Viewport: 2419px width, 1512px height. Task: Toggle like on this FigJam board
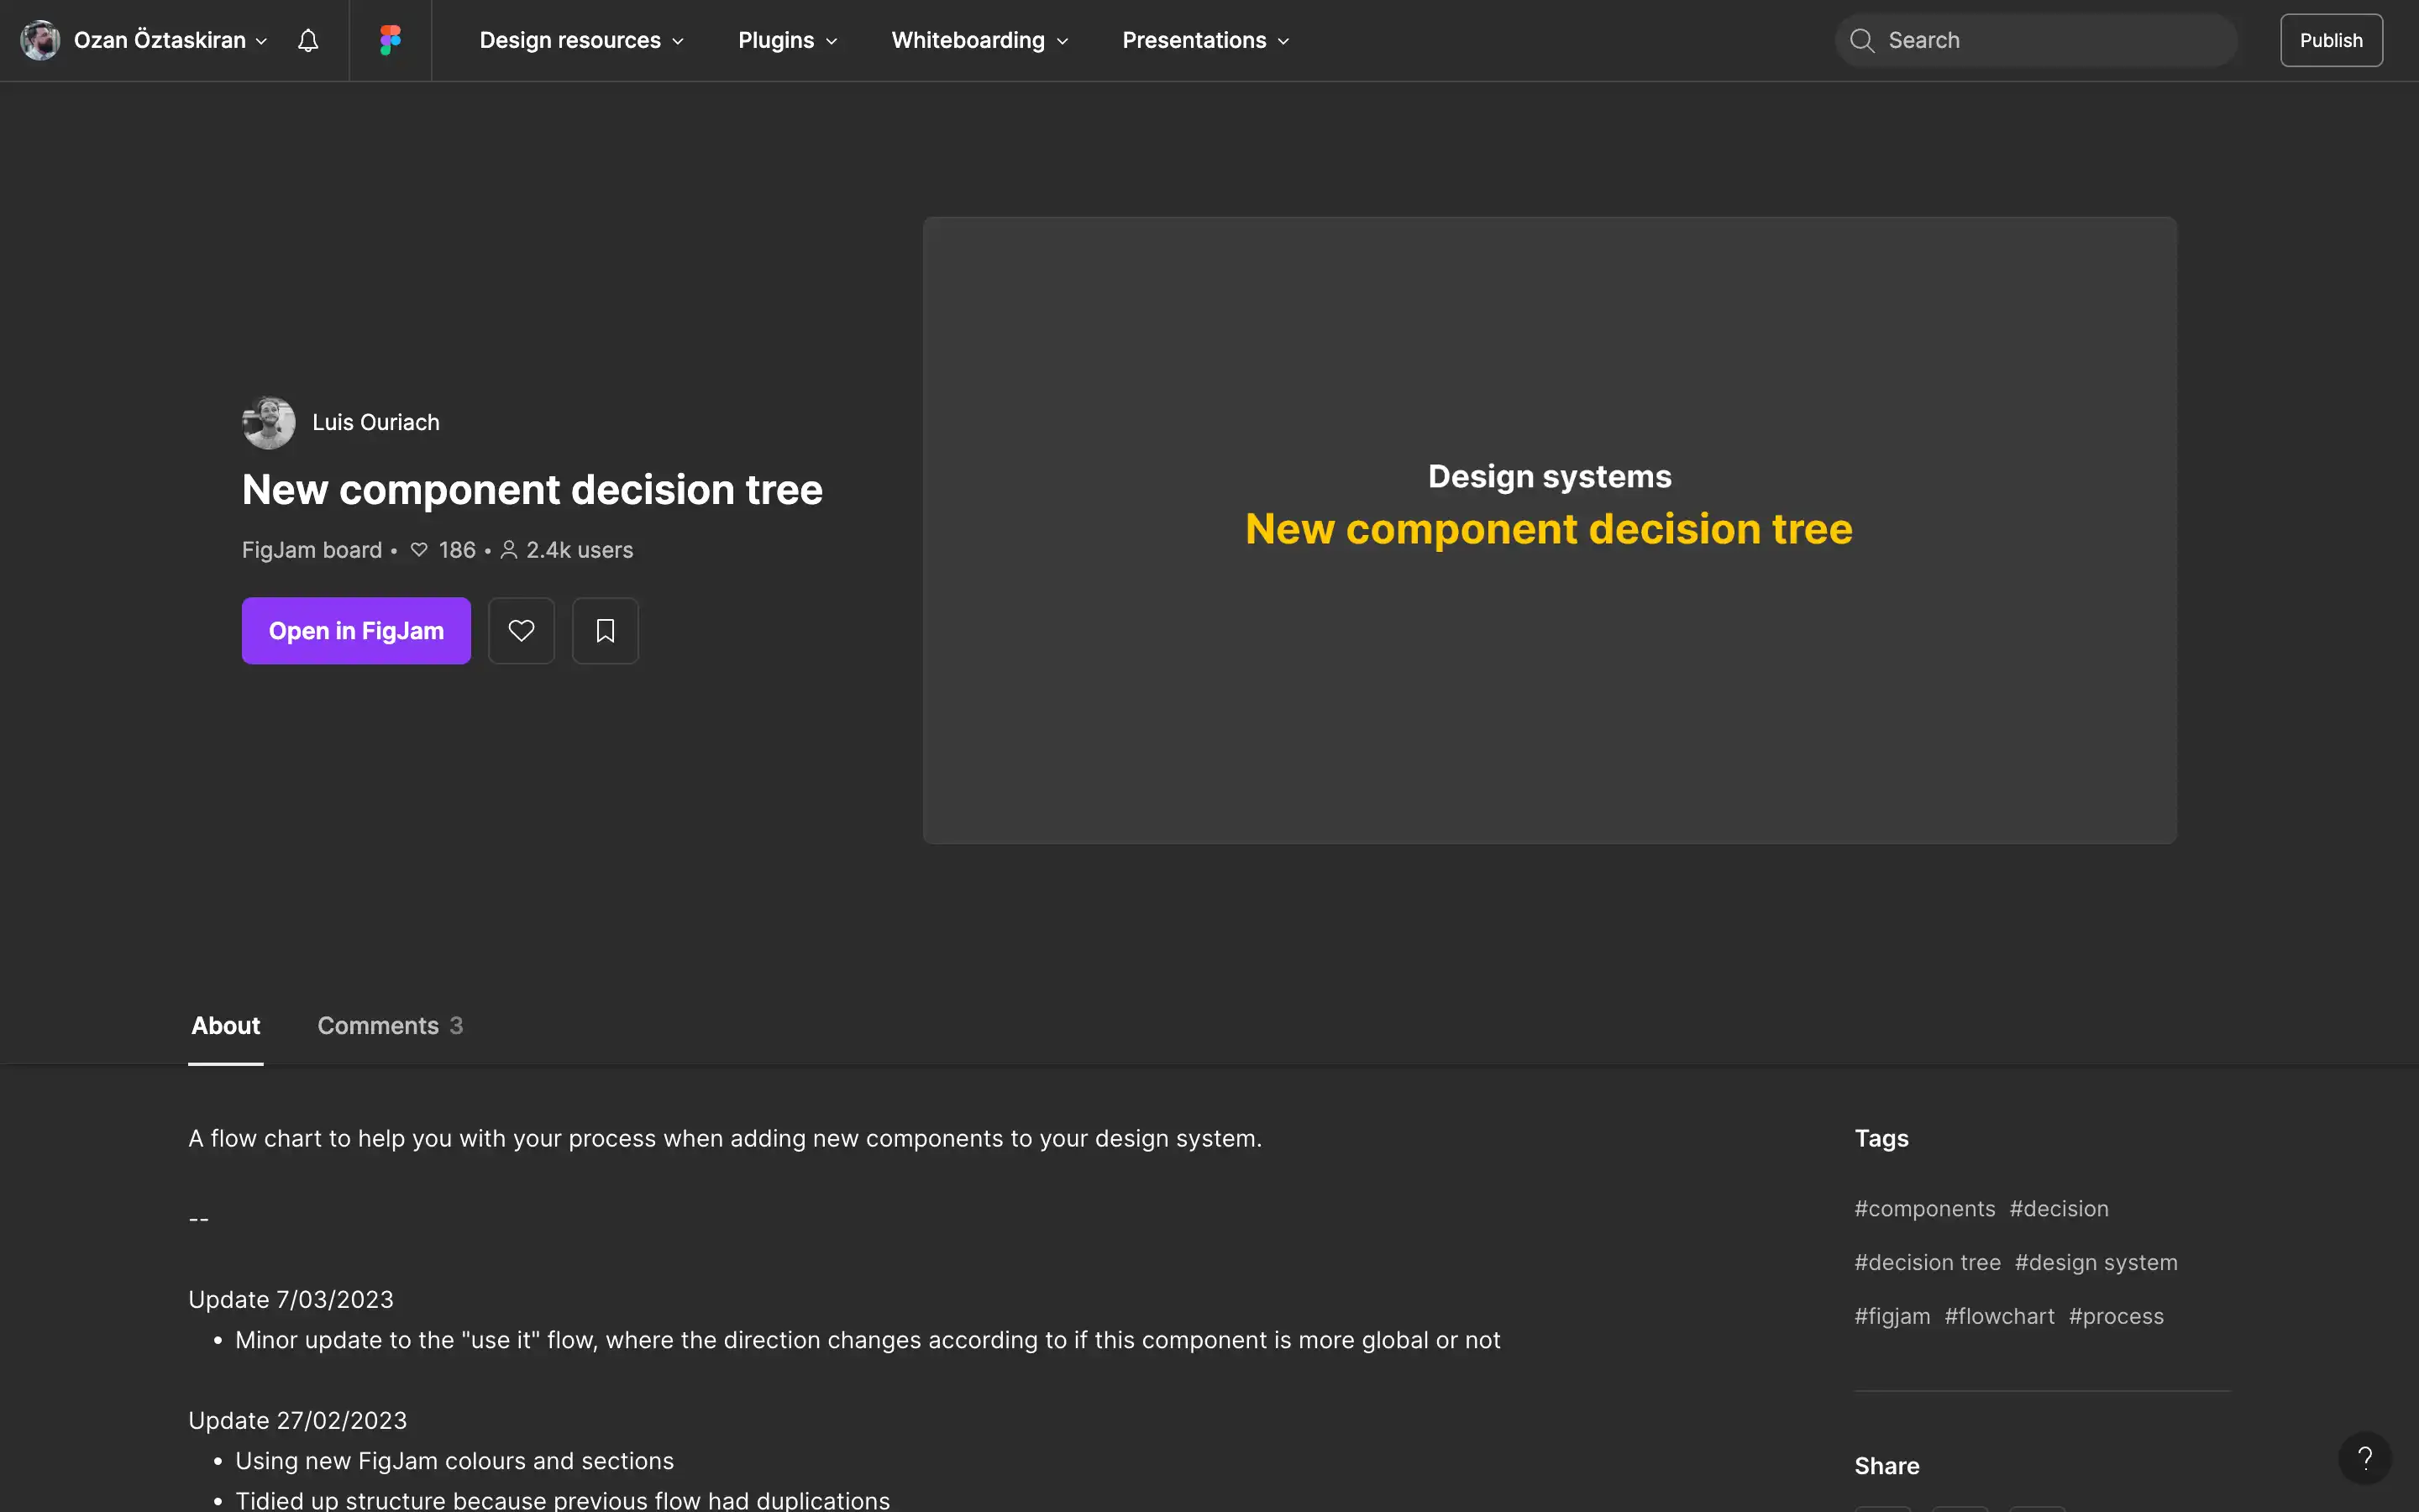521,630
